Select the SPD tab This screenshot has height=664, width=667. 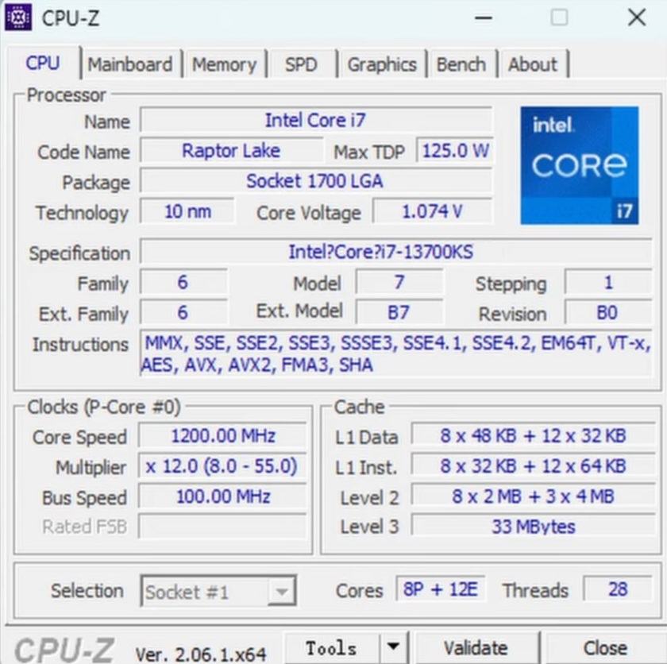click(301, 64)
